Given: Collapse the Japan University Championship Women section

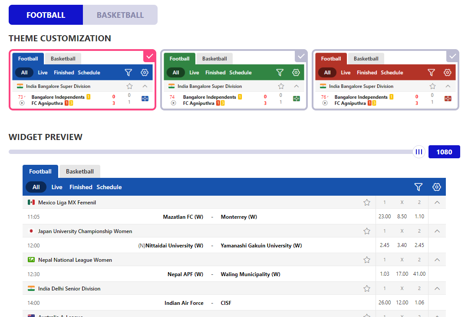Looking at the screenshot, I should point(437,231).
